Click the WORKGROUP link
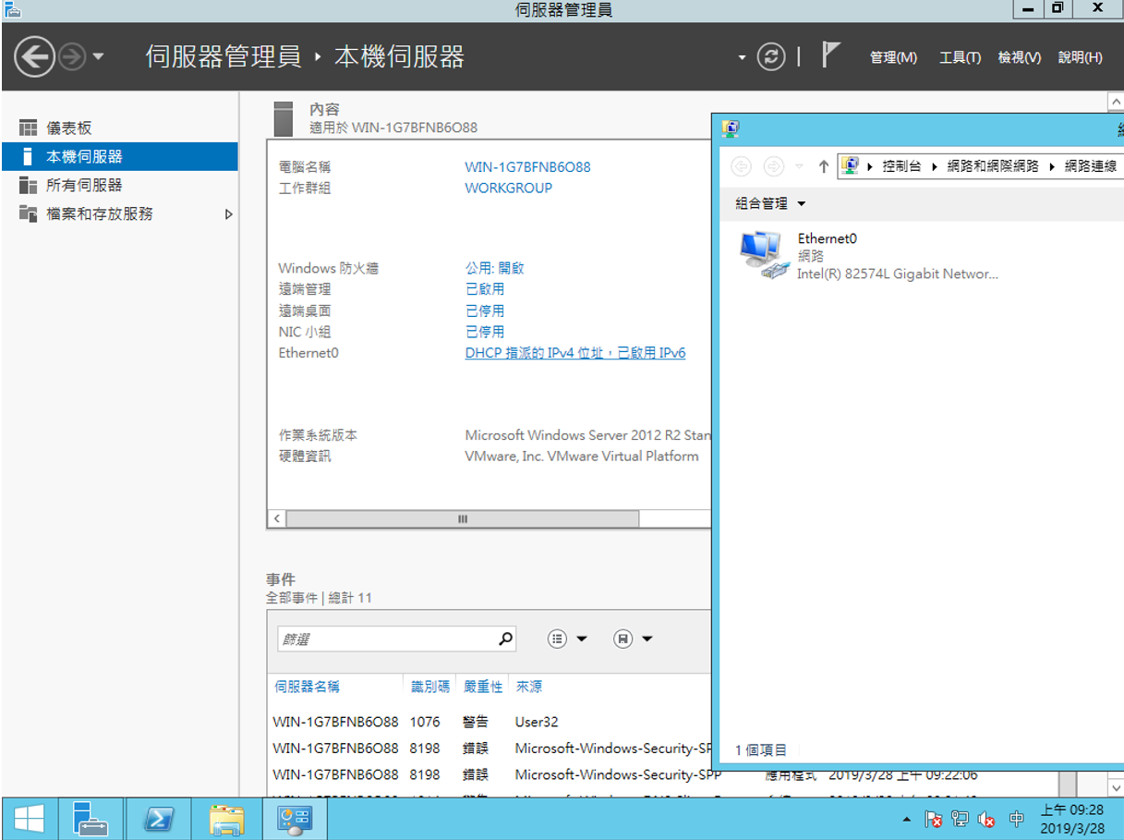Image resolution: width=1124 pixels, height=840 pixels. coord(508,188)
